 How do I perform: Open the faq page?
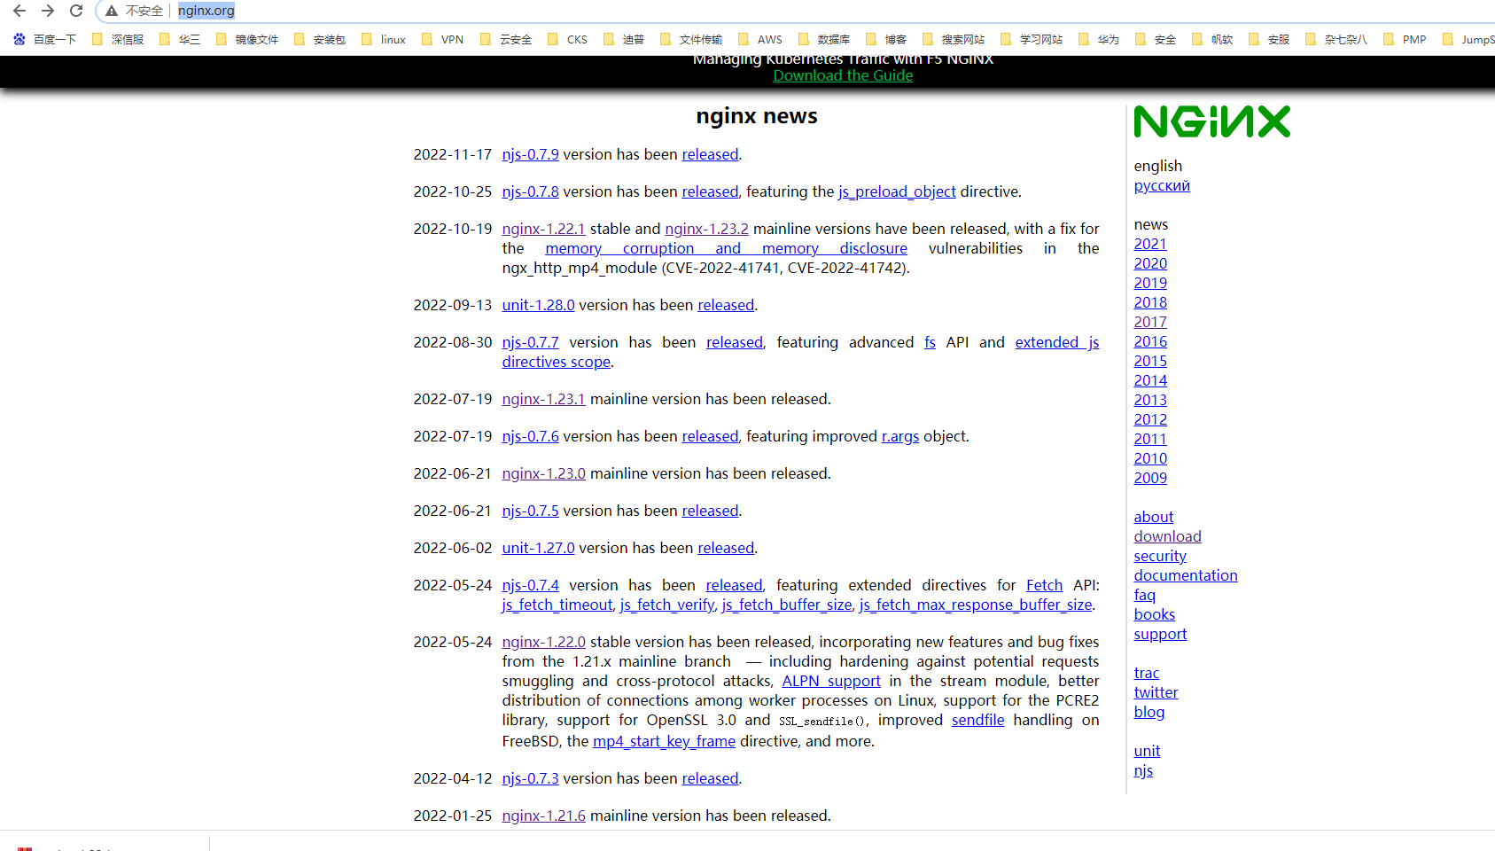(1144, 595)
